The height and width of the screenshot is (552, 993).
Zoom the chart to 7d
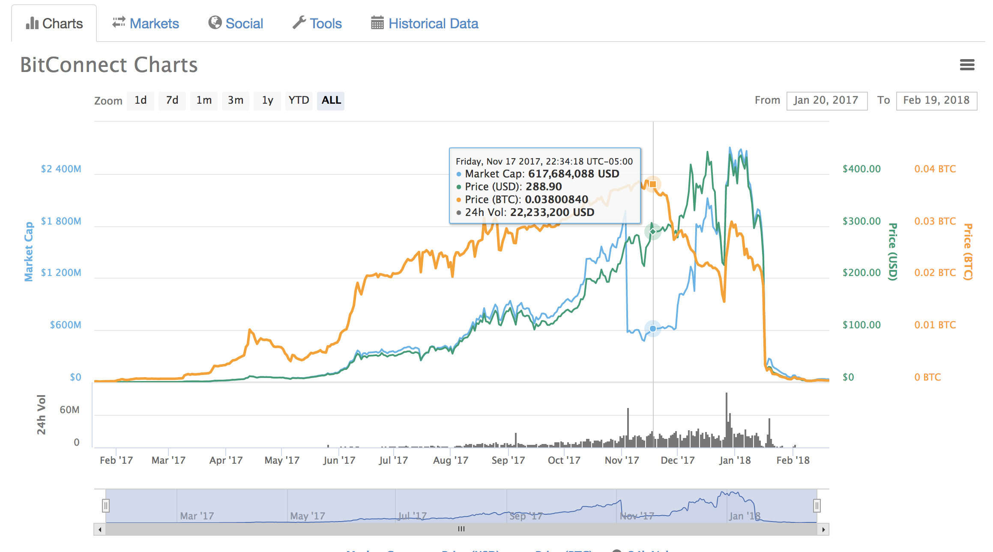(x=172, y=100)
